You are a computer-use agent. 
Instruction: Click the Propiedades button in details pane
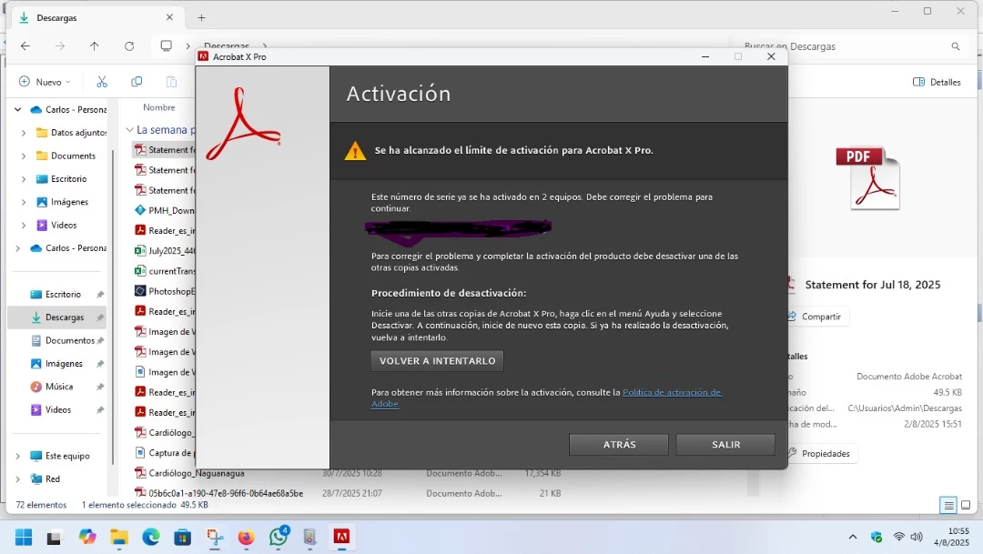(x=822, y=453)
